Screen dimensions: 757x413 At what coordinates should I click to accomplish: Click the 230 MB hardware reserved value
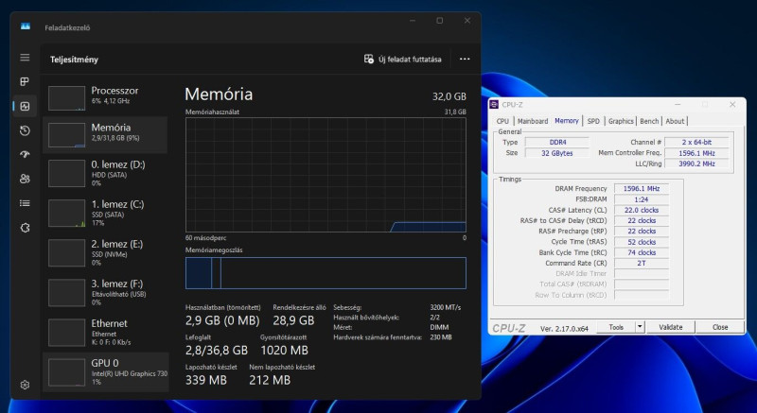click(x=441, y=337)
